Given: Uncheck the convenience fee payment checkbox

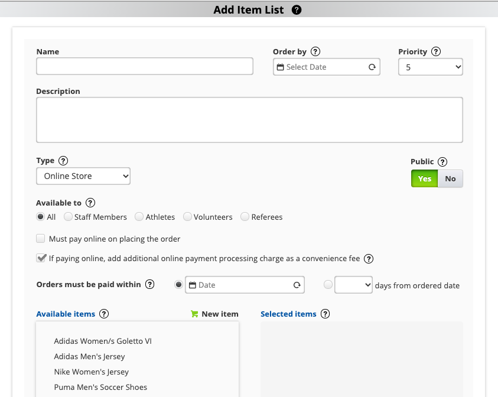Looking at the screenshot, I should (x=41, y=258).
